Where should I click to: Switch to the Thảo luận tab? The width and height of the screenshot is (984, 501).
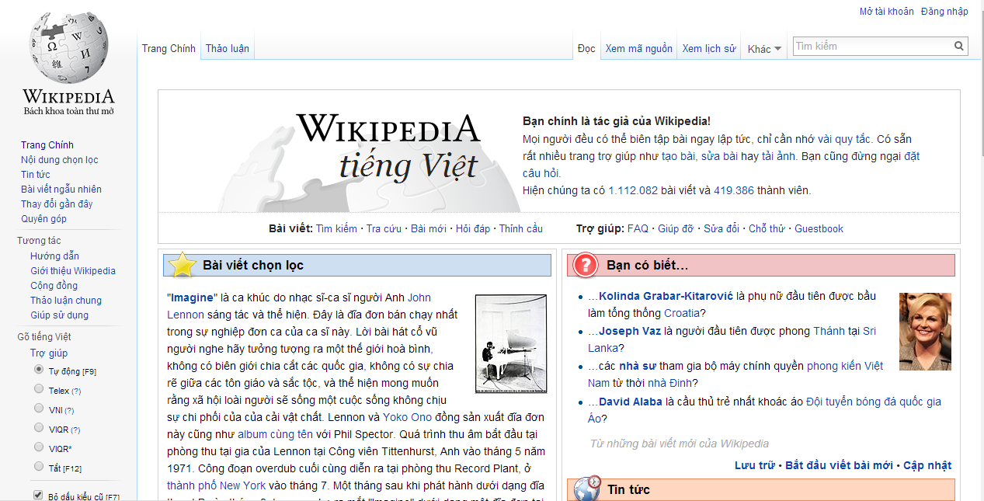tap(228, 48)
